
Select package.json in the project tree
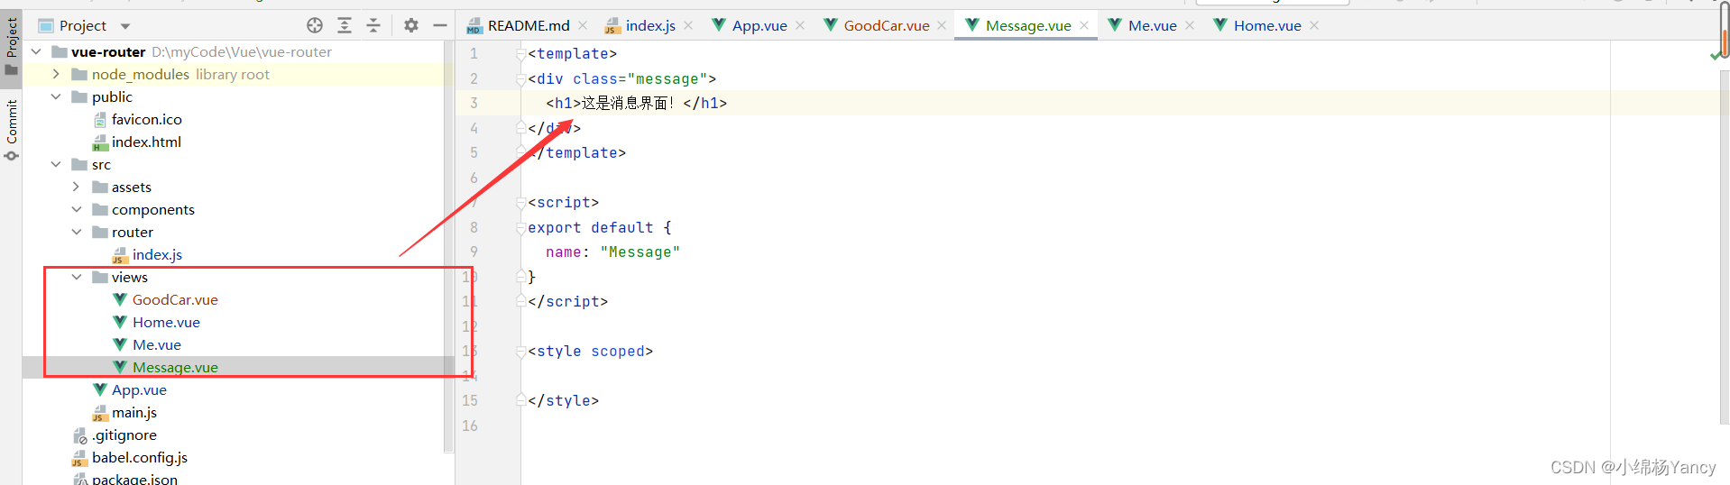[x=134, y=479]
